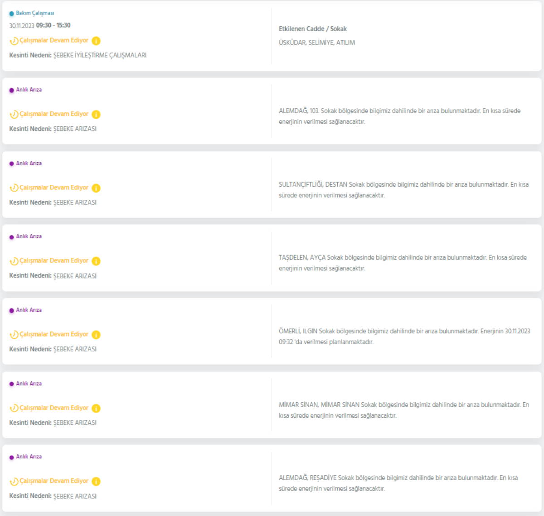Click Çalışmalar Devam Ediyor in the ALEMDAĞ 103. Sokak card

(x=54, y=114)
